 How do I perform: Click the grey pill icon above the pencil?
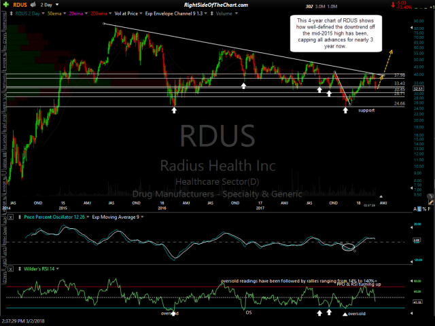tap(430, 196)
